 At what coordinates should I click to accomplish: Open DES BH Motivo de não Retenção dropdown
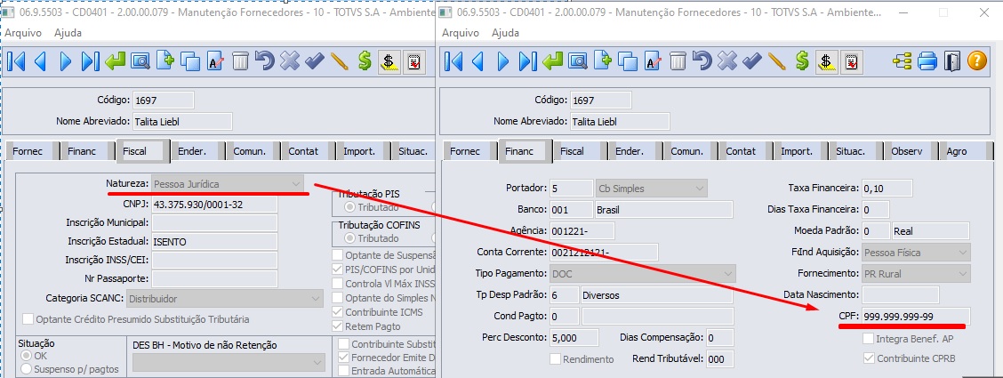click(x=229, y=363)
